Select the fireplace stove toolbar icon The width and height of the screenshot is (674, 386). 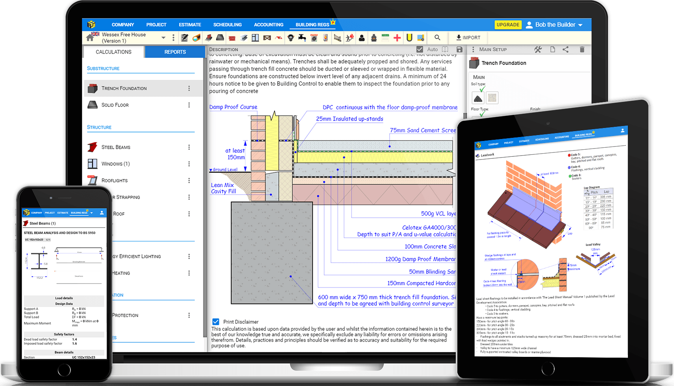(x=374, y=38)
